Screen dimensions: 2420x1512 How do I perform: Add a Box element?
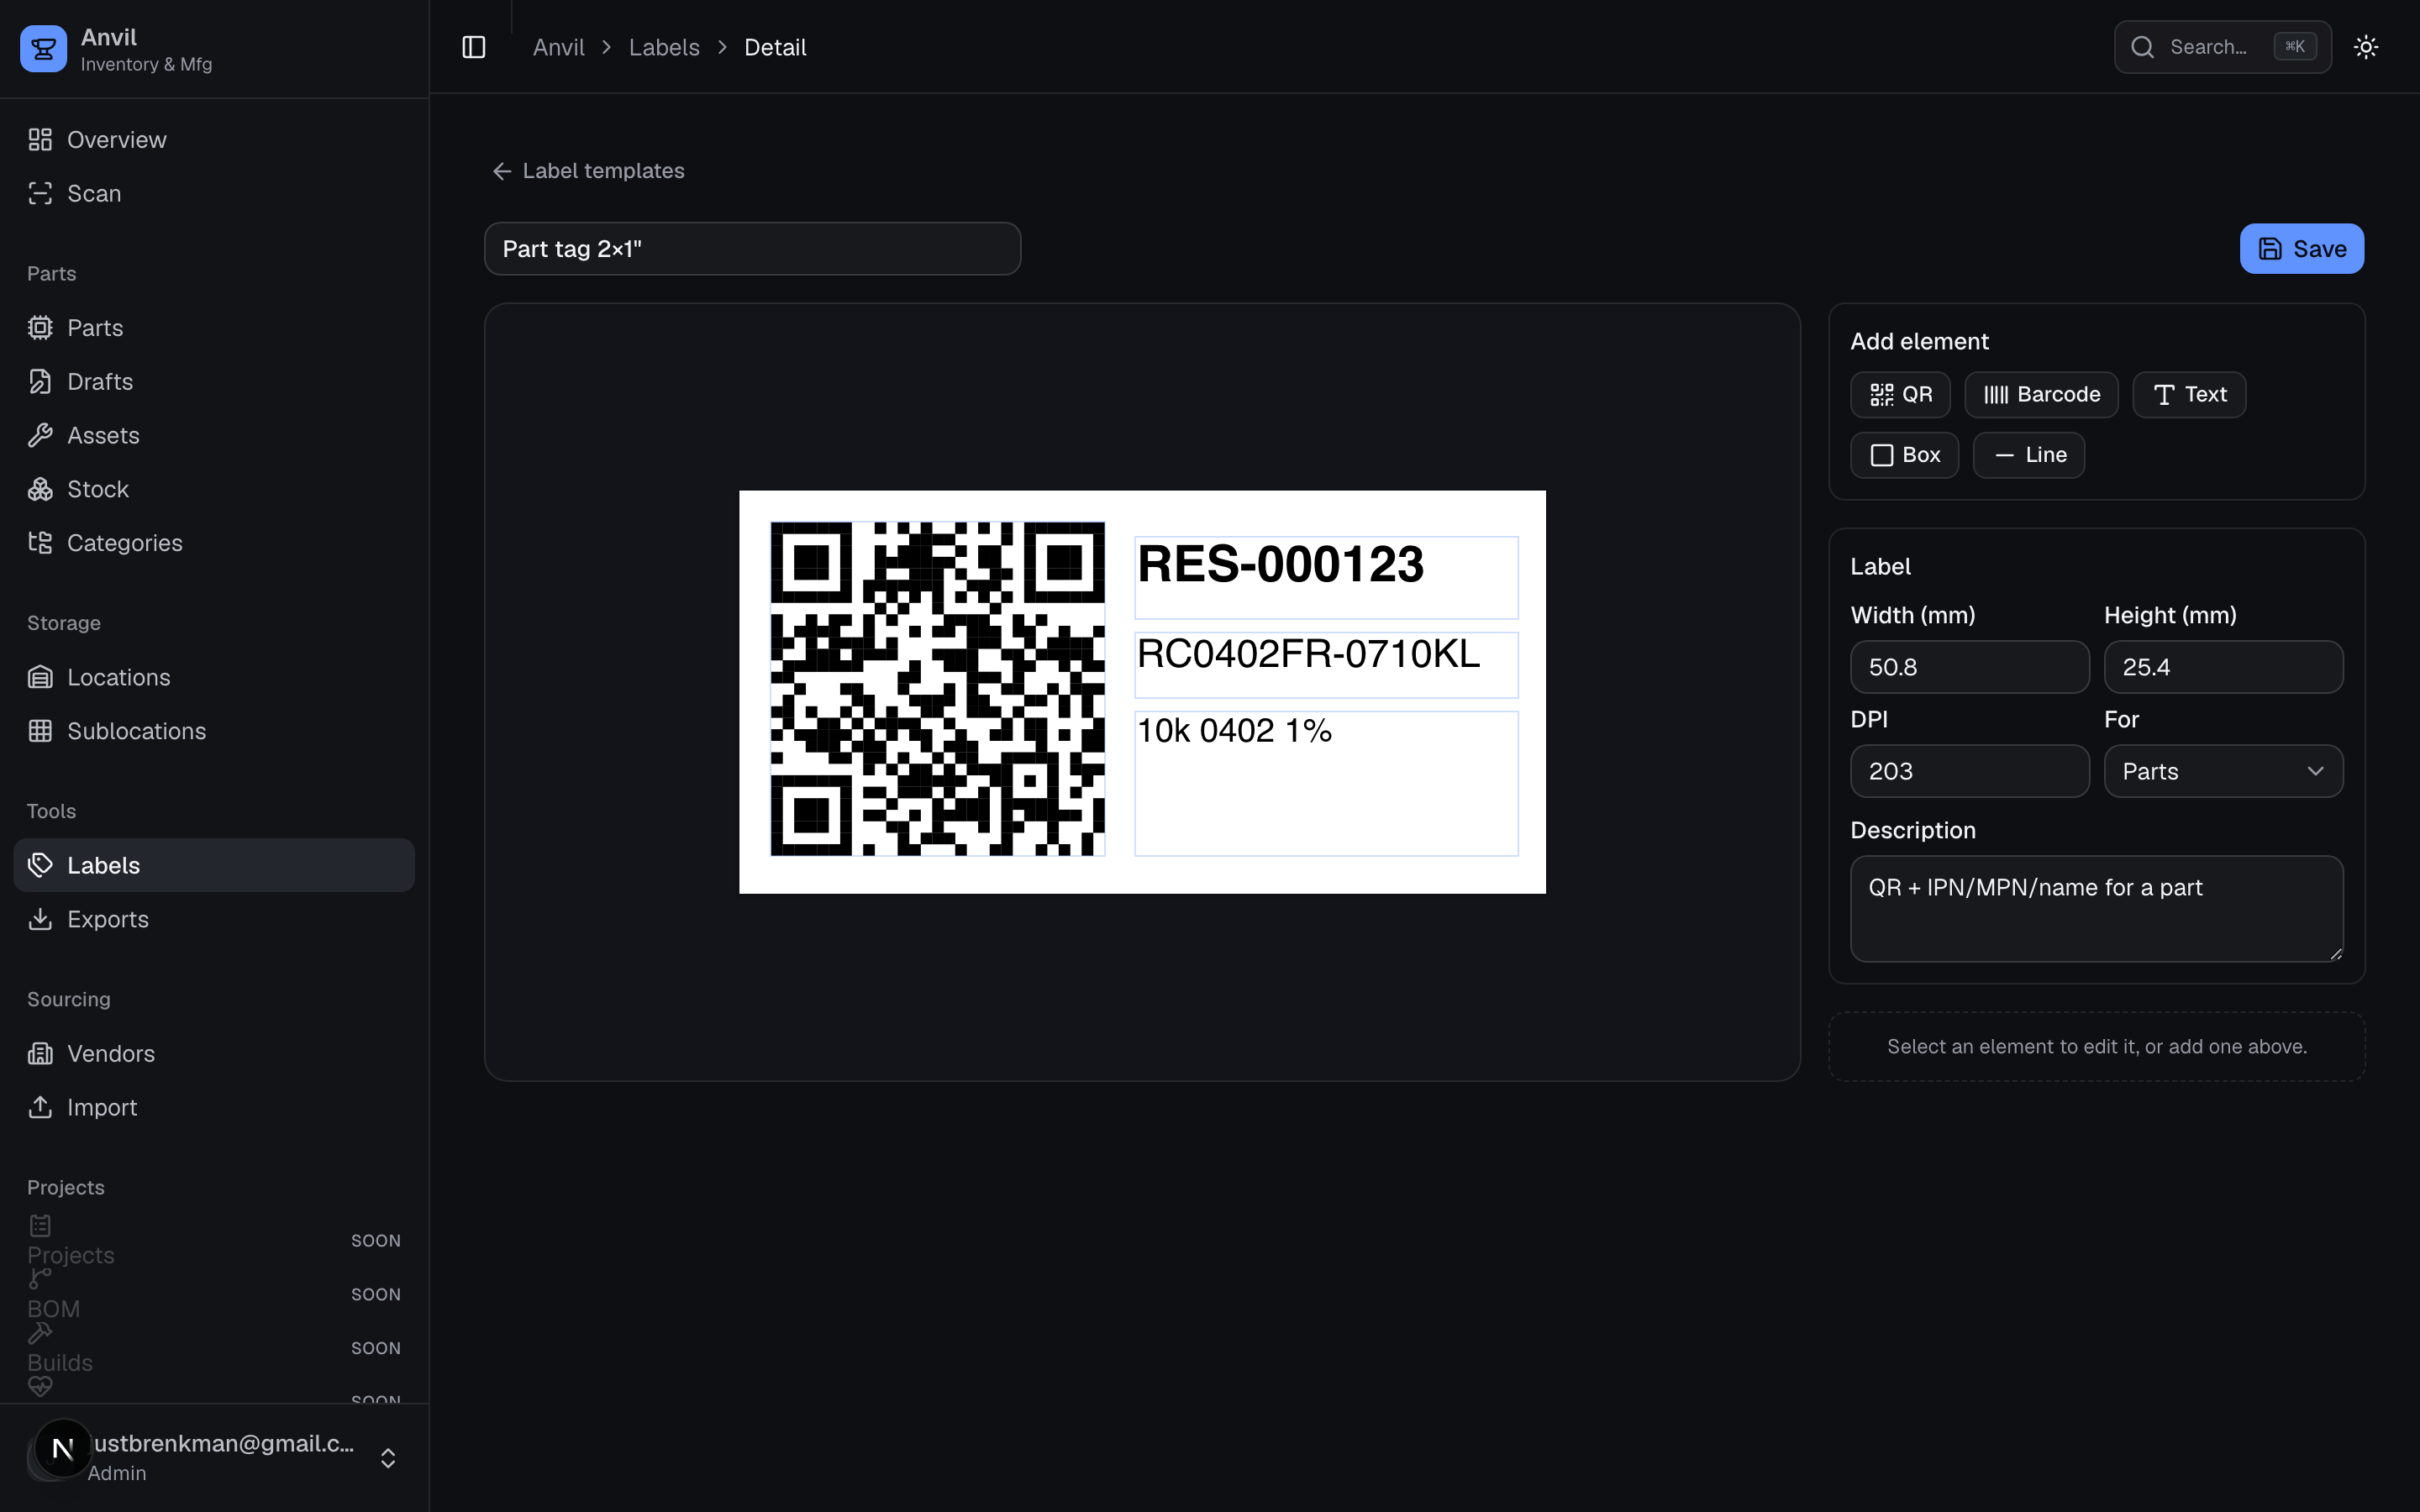coord(1904,455)
